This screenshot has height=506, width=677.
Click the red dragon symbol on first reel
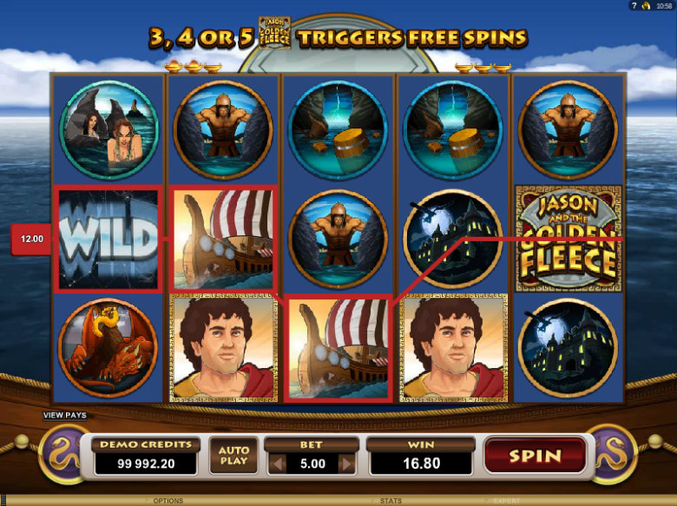pos(108,348)
